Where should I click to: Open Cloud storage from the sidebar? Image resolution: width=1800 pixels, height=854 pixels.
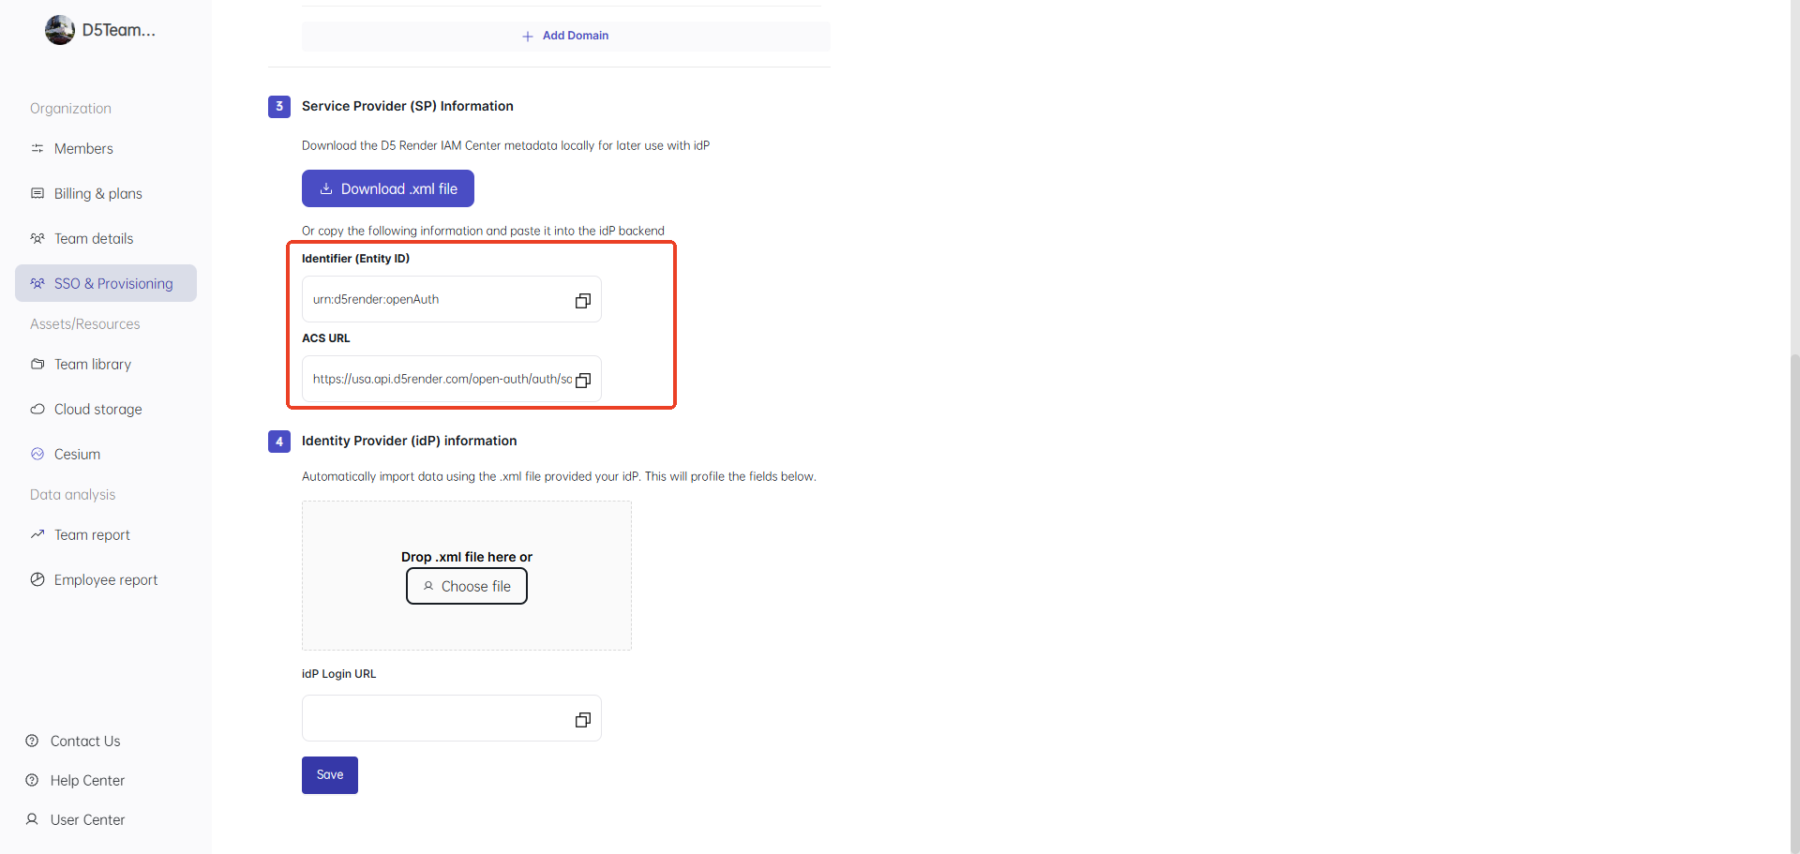pos(97,410)
